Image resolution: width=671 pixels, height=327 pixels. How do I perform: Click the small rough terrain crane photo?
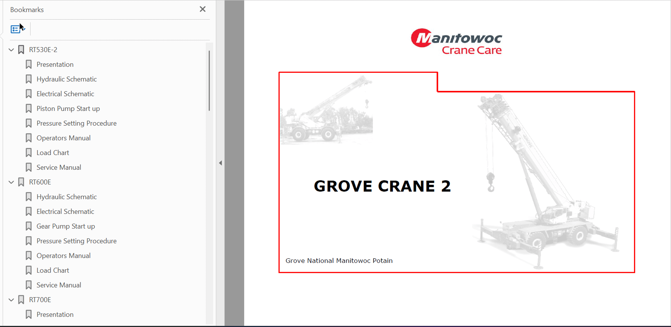click(326, 109)
